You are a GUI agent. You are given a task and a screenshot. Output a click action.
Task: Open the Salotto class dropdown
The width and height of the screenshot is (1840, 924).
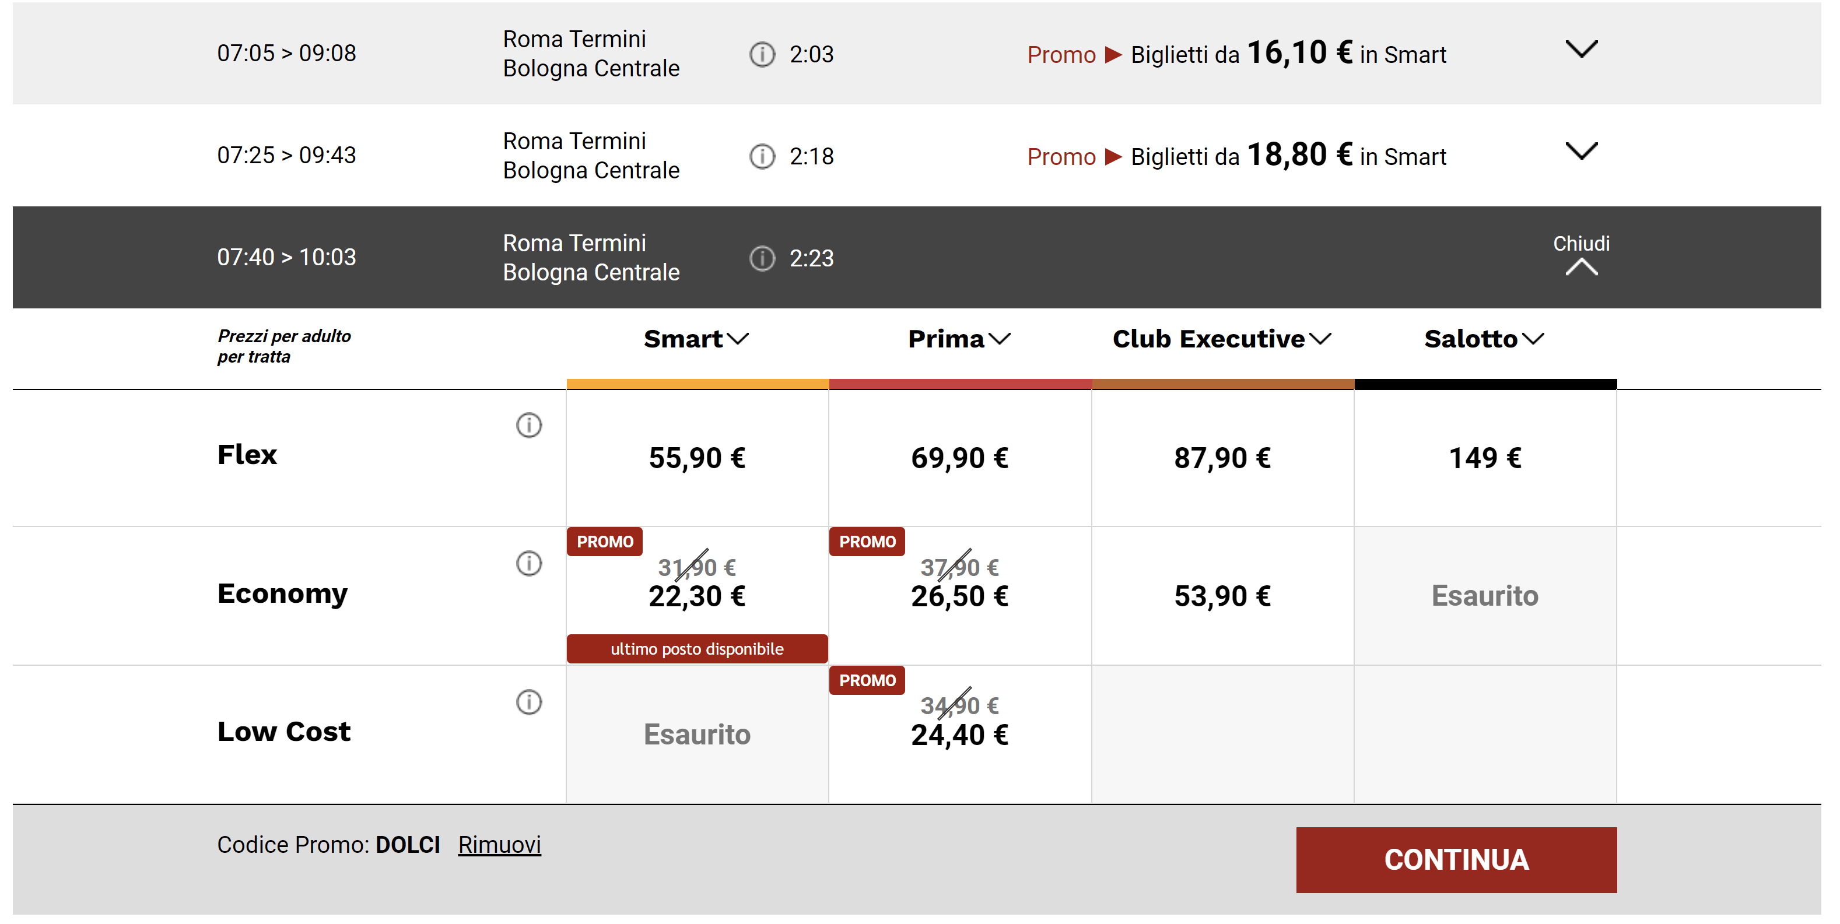click(x=1484, y=339)
